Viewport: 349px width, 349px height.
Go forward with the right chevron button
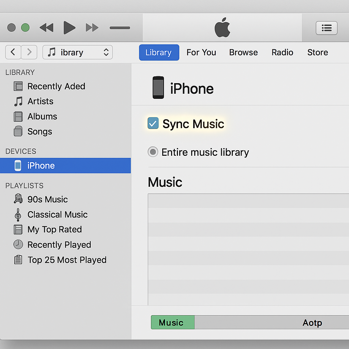tap(29, 52)
